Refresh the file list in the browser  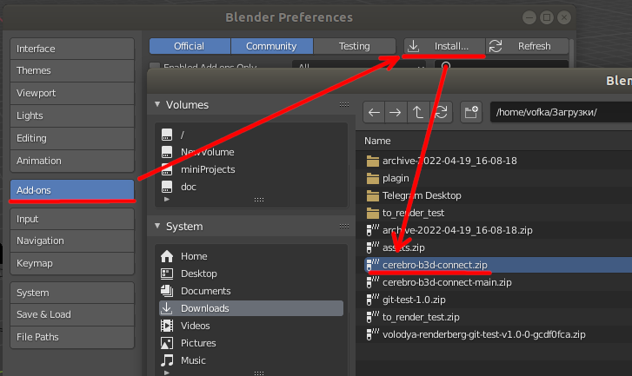(442, 112)
